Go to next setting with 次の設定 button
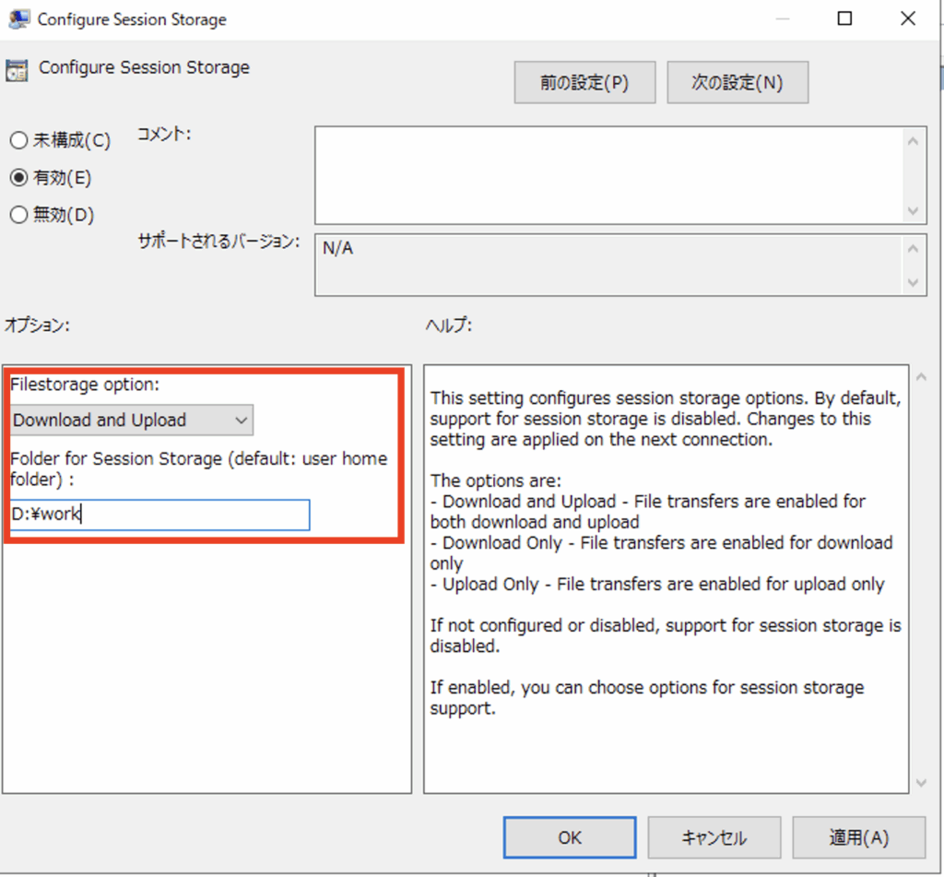The image size is (944, 877). [x=737, y=82]
